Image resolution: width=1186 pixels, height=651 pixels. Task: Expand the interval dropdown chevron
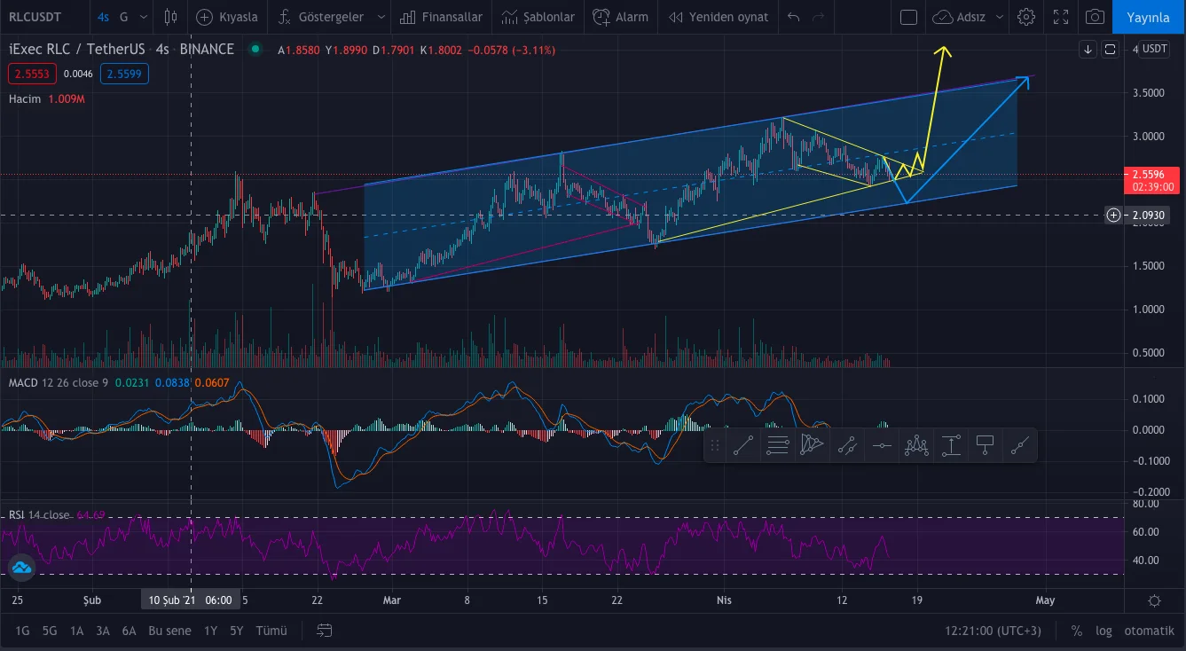click(145, 17)
